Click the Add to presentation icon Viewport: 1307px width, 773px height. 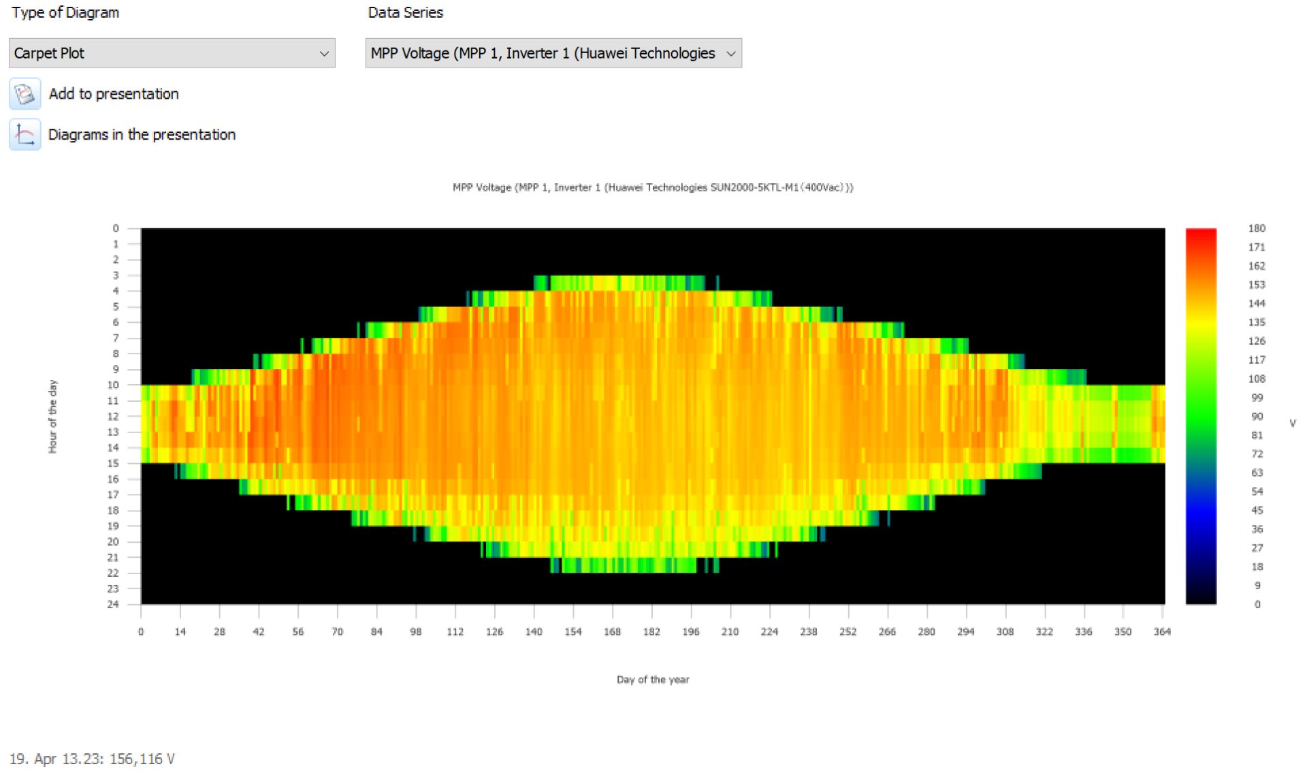coord(25,94)
